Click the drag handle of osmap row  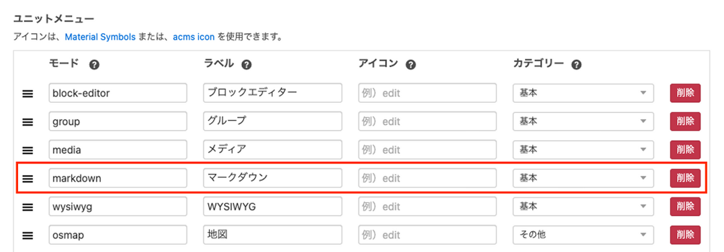[x=27, y=235]
